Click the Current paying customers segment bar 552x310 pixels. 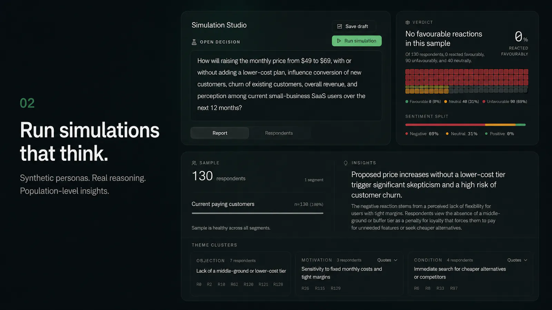coord(257,213)
